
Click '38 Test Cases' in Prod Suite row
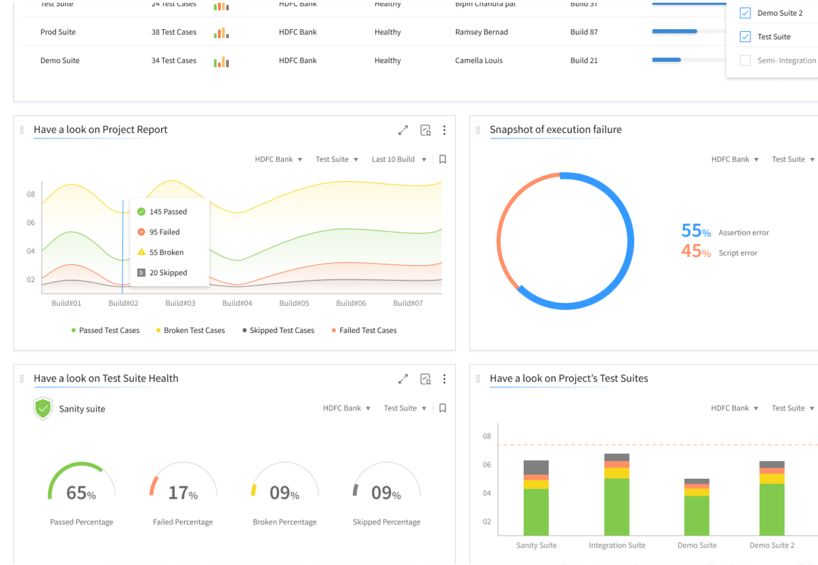(x=174, y=33)
